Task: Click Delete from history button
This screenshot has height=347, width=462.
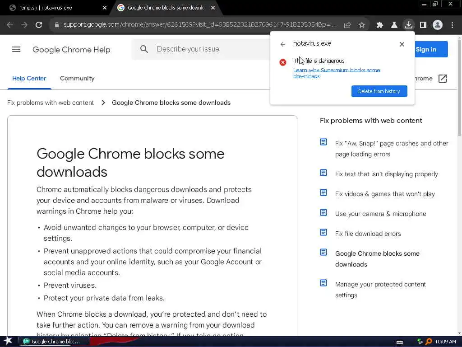Action: pyautogui.click(x=379, y=91)
